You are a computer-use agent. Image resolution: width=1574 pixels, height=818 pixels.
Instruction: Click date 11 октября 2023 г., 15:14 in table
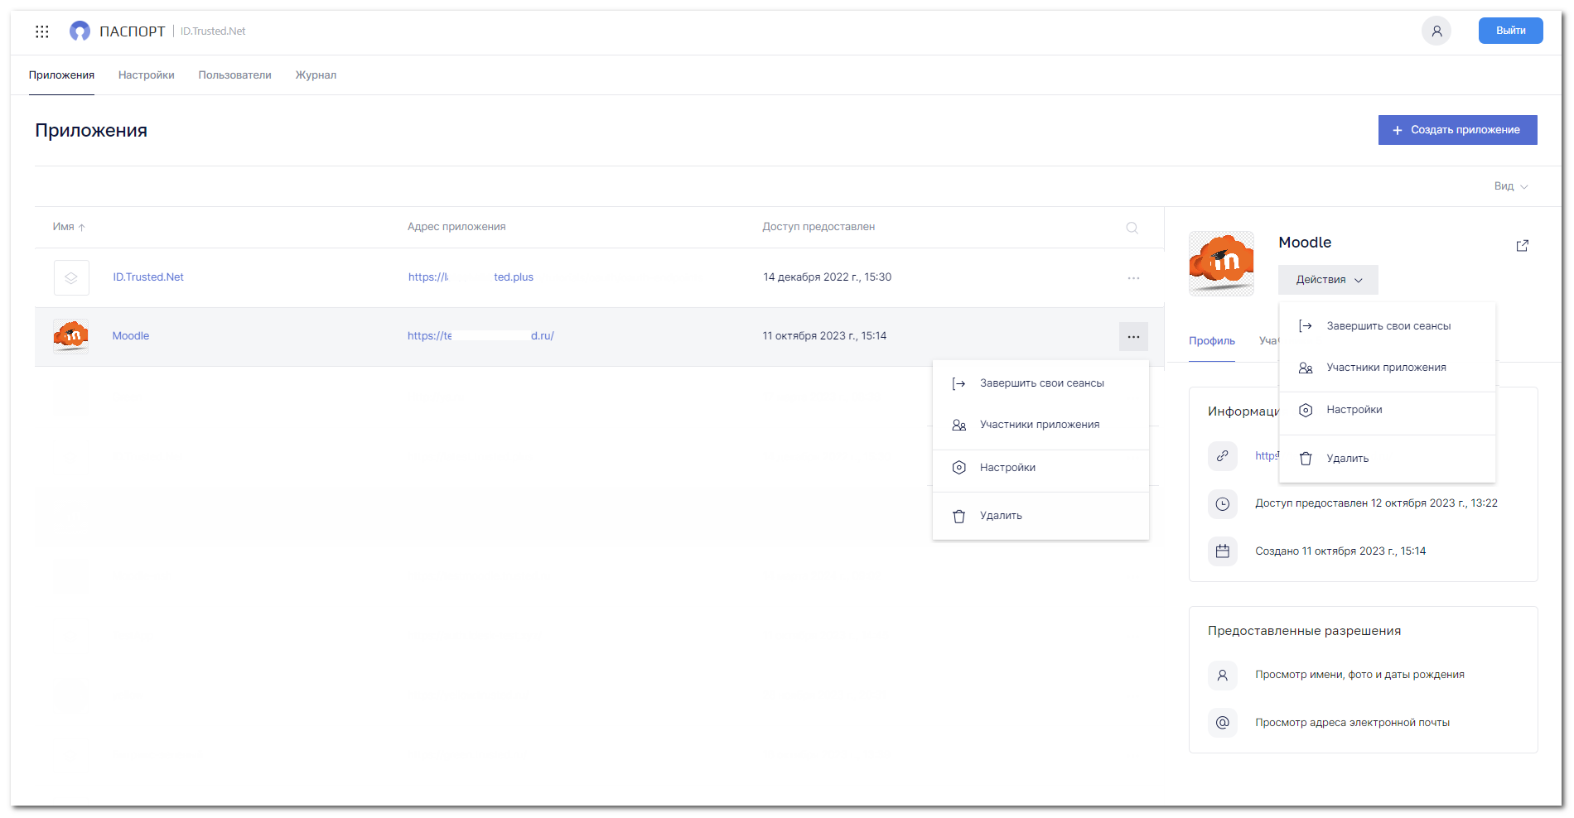click(x=824, y=336)
